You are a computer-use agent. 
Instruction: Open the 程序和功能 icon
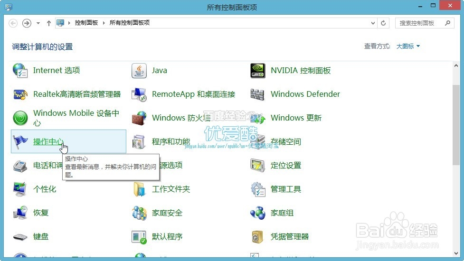point(139,142)
